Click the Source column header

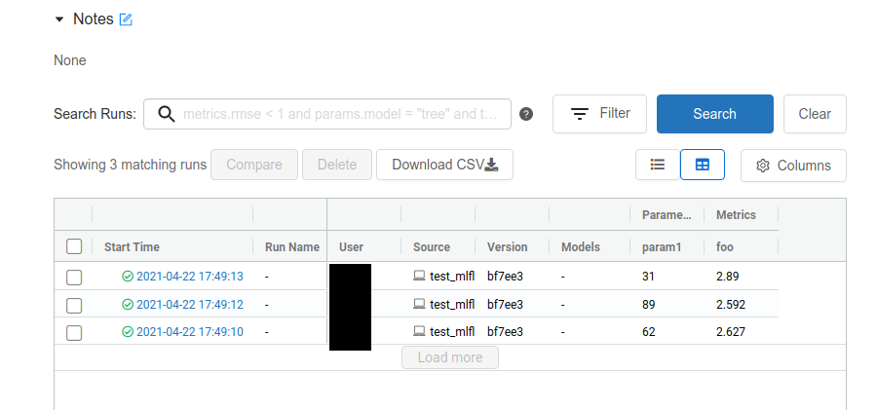[432, 246]
